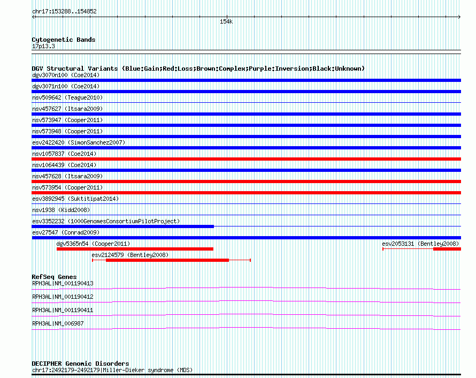This screenshot has height=378, width=476.
Task: Click the red bar for dgv5365n54
Action: [x=135, y=249]
